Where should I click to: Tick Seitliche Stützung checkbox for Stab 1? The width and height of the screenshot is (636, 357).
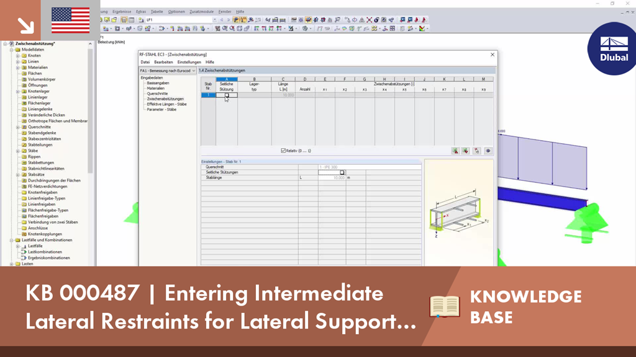tap(227, 95)
